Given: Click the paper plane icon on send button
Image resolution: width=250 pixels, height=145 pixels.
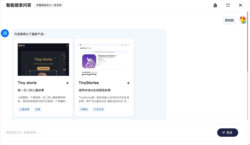Looking at the screenshot, I should tap(223, 133).
